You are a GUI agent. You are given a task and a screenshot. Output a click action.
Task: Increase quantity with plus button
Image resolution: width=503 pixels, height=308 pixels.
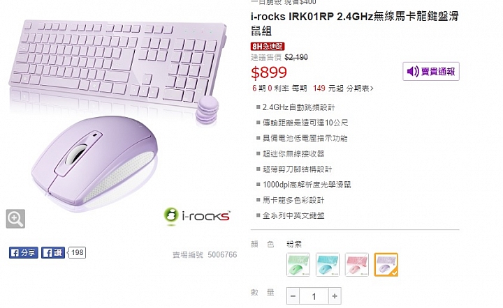[x=335, y=296]
